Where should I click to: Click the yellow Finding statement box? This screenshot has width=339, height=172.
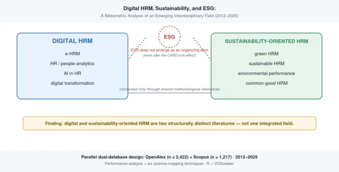click(169, 123)
